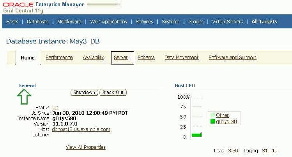Click the dark green g01ys580 legend swatch
This screenshot has height=157, width=292.
213,121
